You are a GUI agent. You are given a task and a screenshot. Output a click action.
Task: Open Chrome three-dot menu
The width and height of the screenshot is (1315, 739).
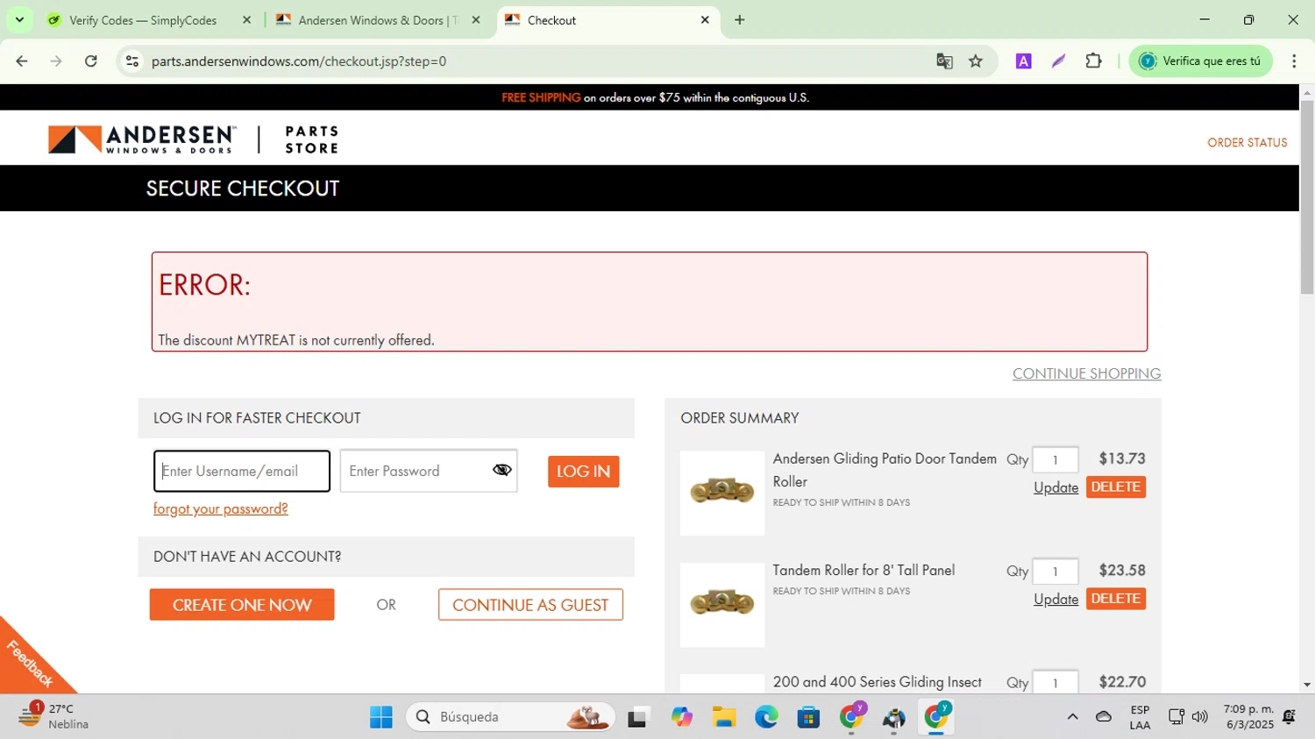click(1294, 61)
